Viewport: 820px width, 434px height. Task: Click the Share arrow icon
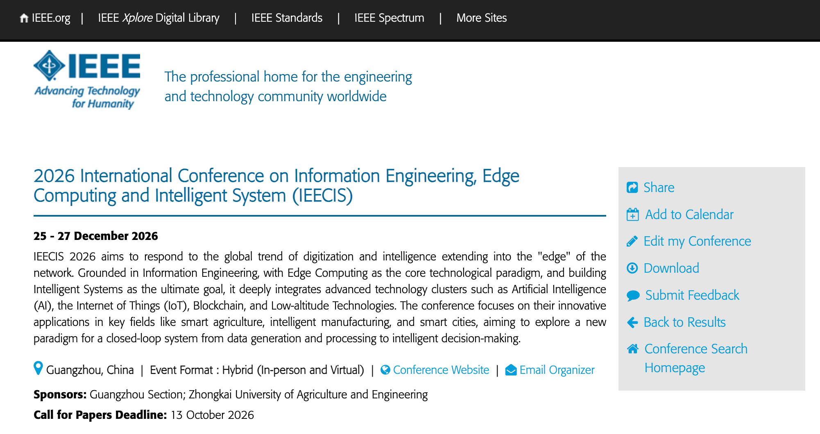coord(632,188)
